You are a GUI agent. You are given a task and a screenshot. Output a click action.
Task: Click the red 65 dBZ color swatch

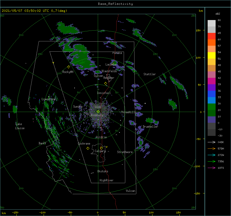pyautogui.click(x=211, y=36)
